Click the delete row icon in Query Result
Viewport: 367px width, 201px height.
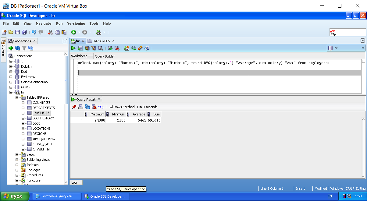click(94, 107)
